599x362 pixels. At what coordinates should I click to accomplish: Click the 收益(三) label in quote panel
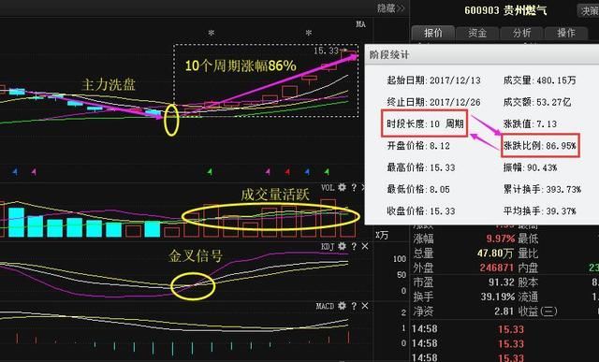tap(537, 311)
